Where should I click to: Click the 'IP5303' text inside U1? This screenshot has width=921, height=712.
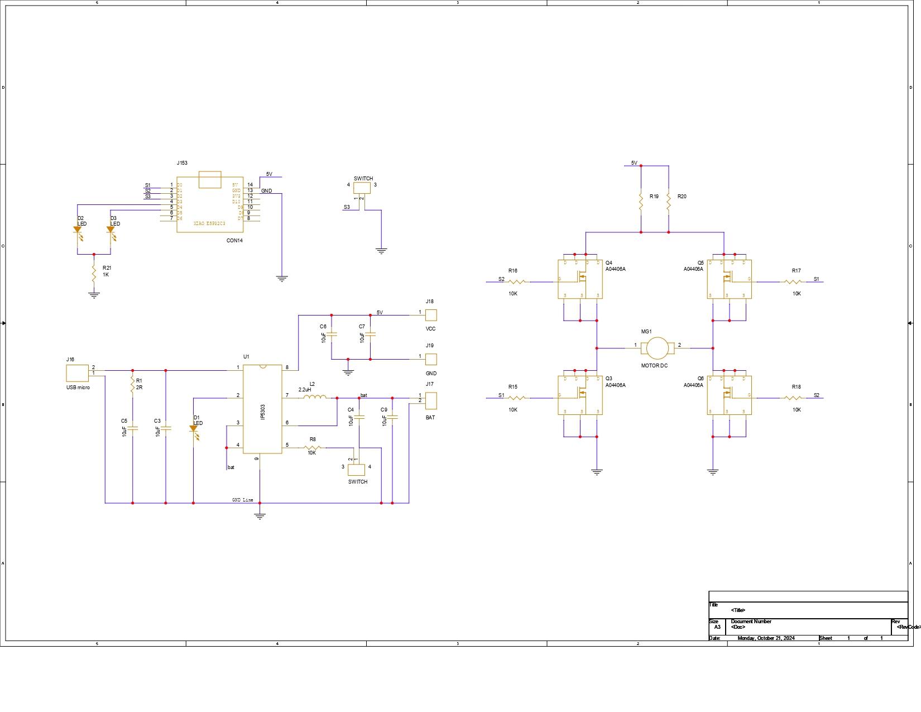point(262,412)
